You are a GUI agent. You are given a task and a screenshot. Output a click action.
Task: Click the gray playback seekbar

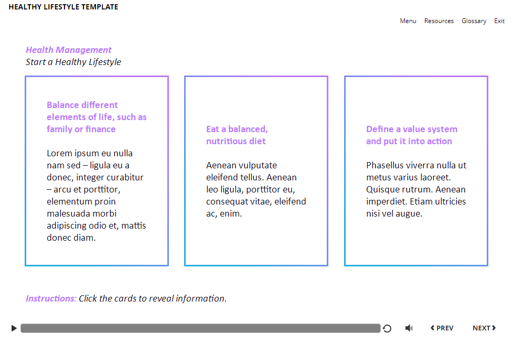pos(200,328)
